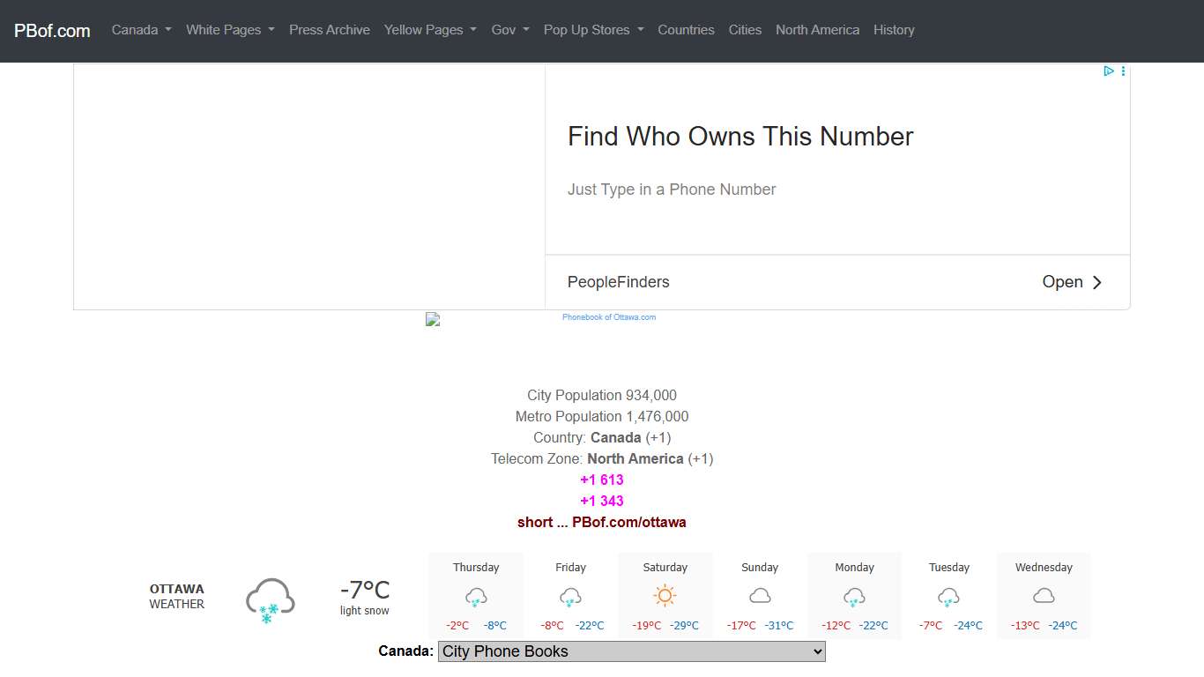The width and height of the screenshot is (1204, 677).
Task: Follow the Phonebook of Ottawa.com link
Action: [609, 317]
